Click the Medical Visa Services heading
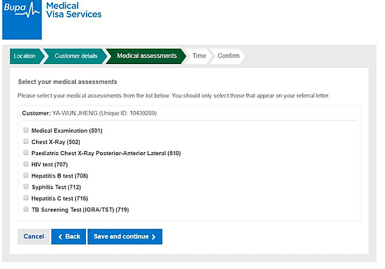The width and height of the screenshot is (385, 269). click(x=74, y=10)
